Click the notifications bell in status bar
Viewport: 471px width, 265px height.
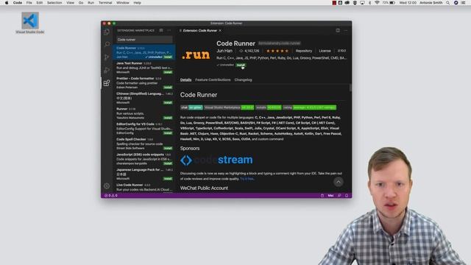pos(347,196)
